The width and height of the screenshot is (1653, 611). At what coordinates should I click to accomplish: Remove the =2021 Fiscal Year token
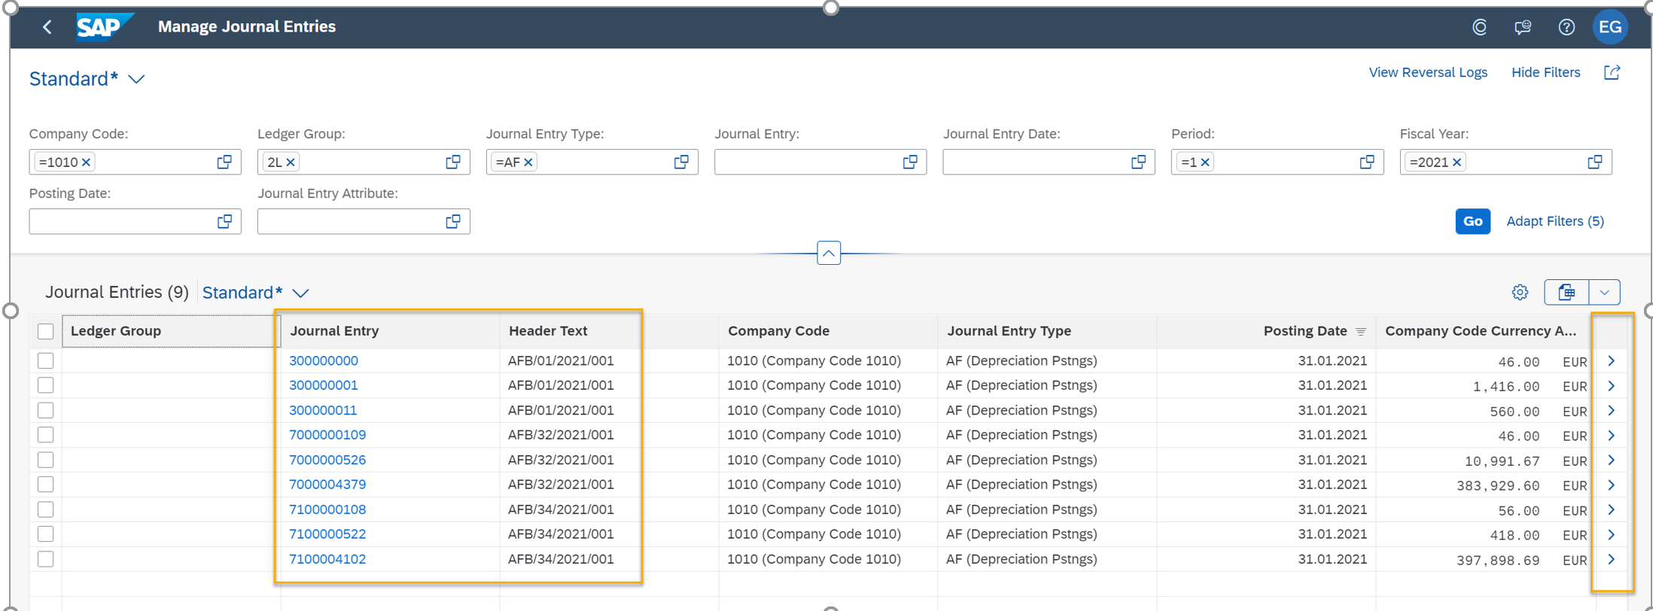pos(1457,162)
